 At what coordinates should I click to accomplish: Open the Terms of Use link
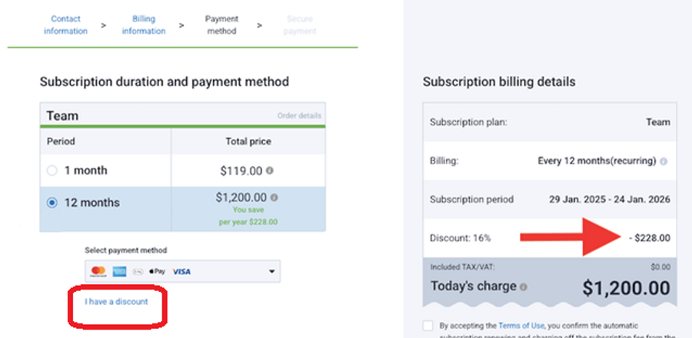point(519,326)
